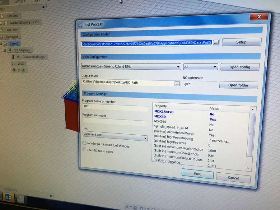Click the Setup2 folder icon
The width and height of the screenshot is (280, 210).
pos(6,44)
